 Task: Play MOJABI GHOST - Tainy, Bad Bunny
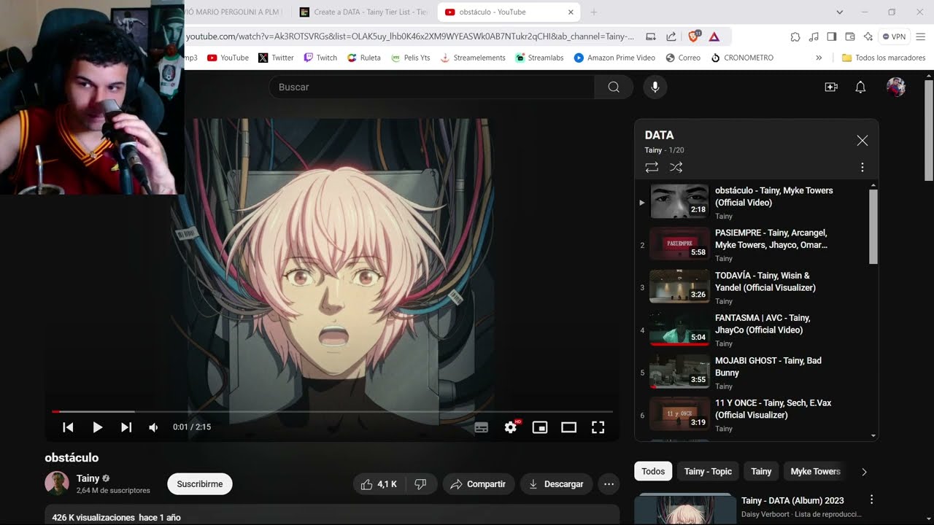click(755, 373)
